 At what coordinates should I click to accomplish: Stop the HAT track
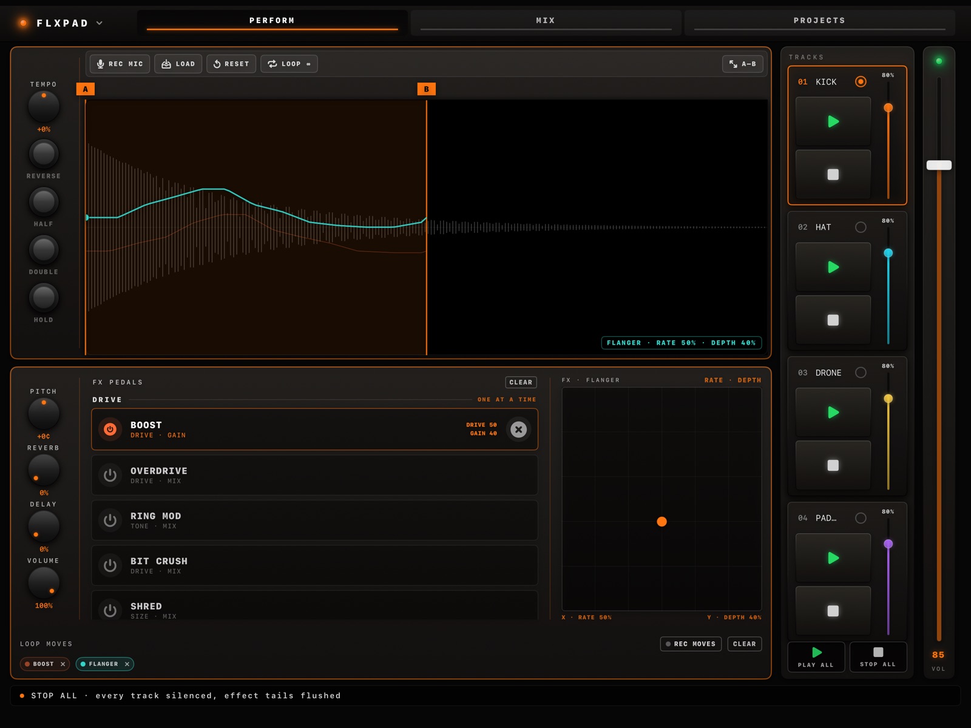coord(833,320)
